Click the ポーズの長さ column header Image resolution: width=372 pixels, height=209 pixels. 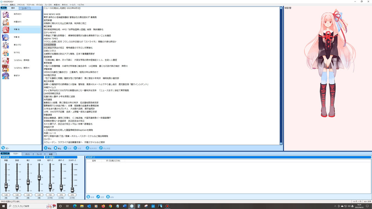pos(113,161)
